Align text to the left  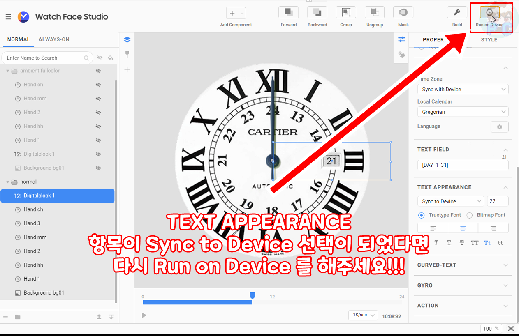point(433,228)
